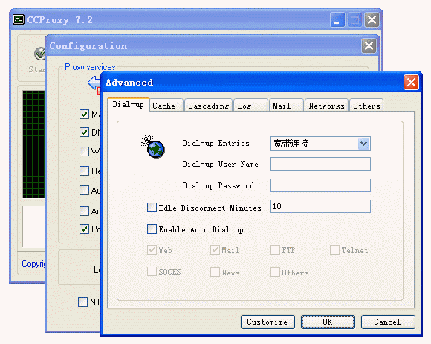Toggle the Others protocol checkbox
The height and width of the screenshot is (344, 431).
point(275,272)
